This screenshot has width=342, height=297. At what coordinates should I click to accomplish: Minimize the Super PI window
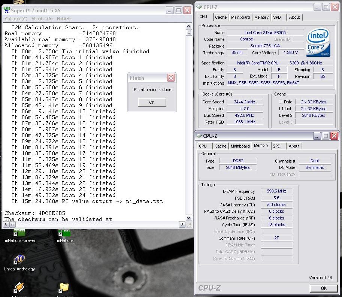click(x=169, y=10)
